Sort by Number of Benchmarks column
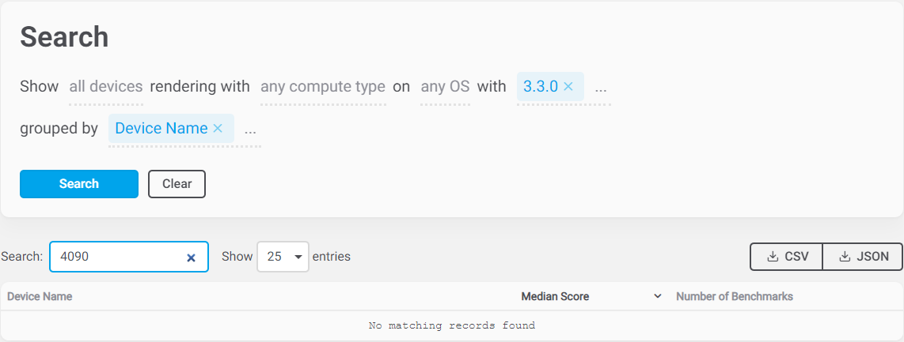The width and height of the screenshot is (904, 342). 734,297
